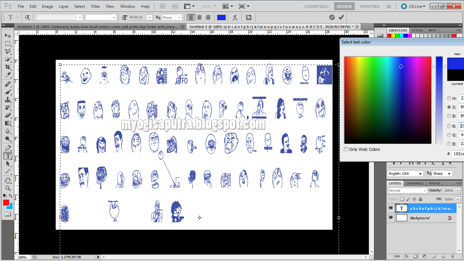This screenshot has width=464, height=261.
Task: Hide the Background layer via eye icon
Action: coord(391,217)
